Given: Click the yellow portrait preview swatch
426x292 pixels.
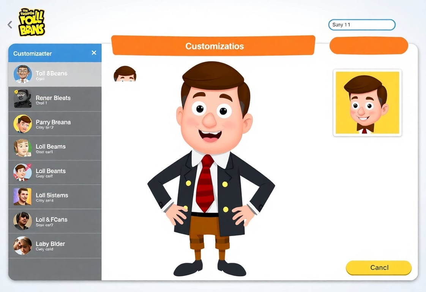Looking at the screenshot, I should coord(367,103).
